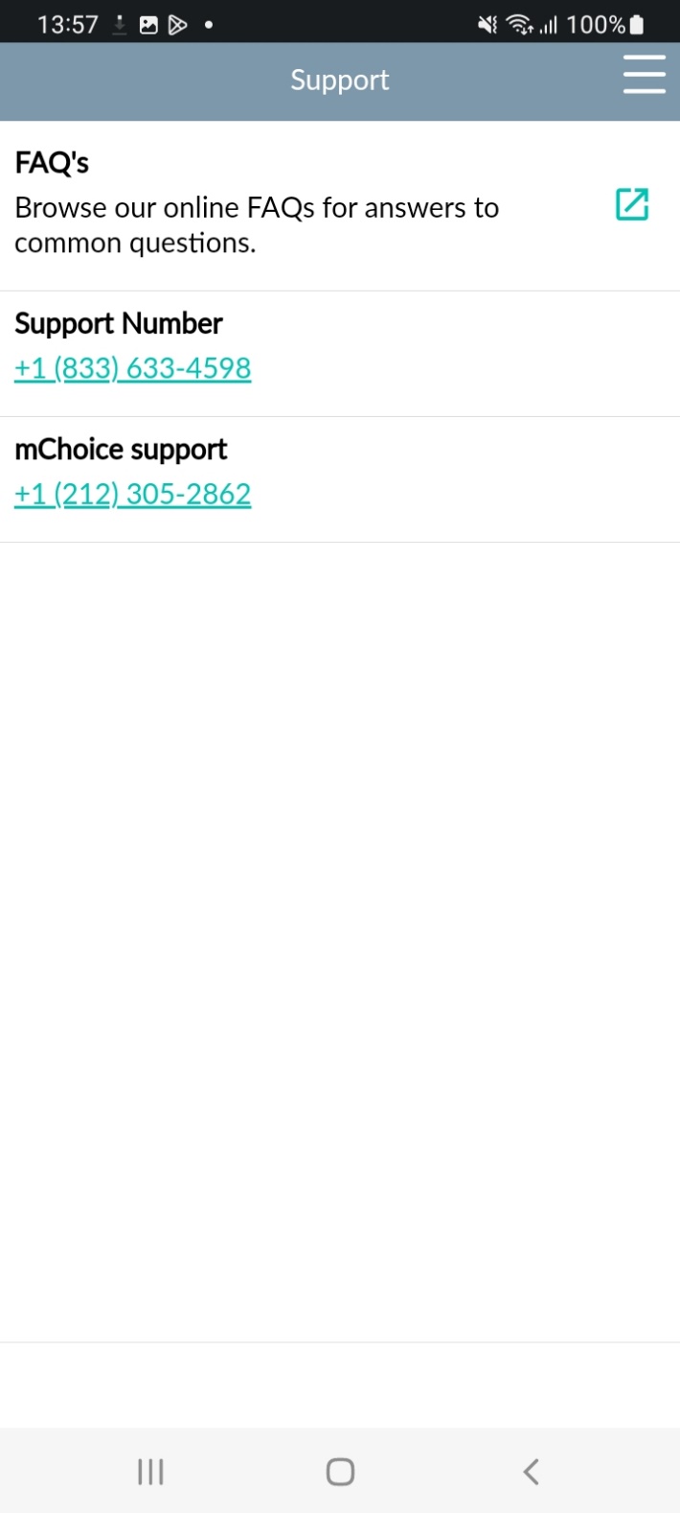
Task: Tap the muted sound icon in the status bar
Action: (x=487, y=25)
